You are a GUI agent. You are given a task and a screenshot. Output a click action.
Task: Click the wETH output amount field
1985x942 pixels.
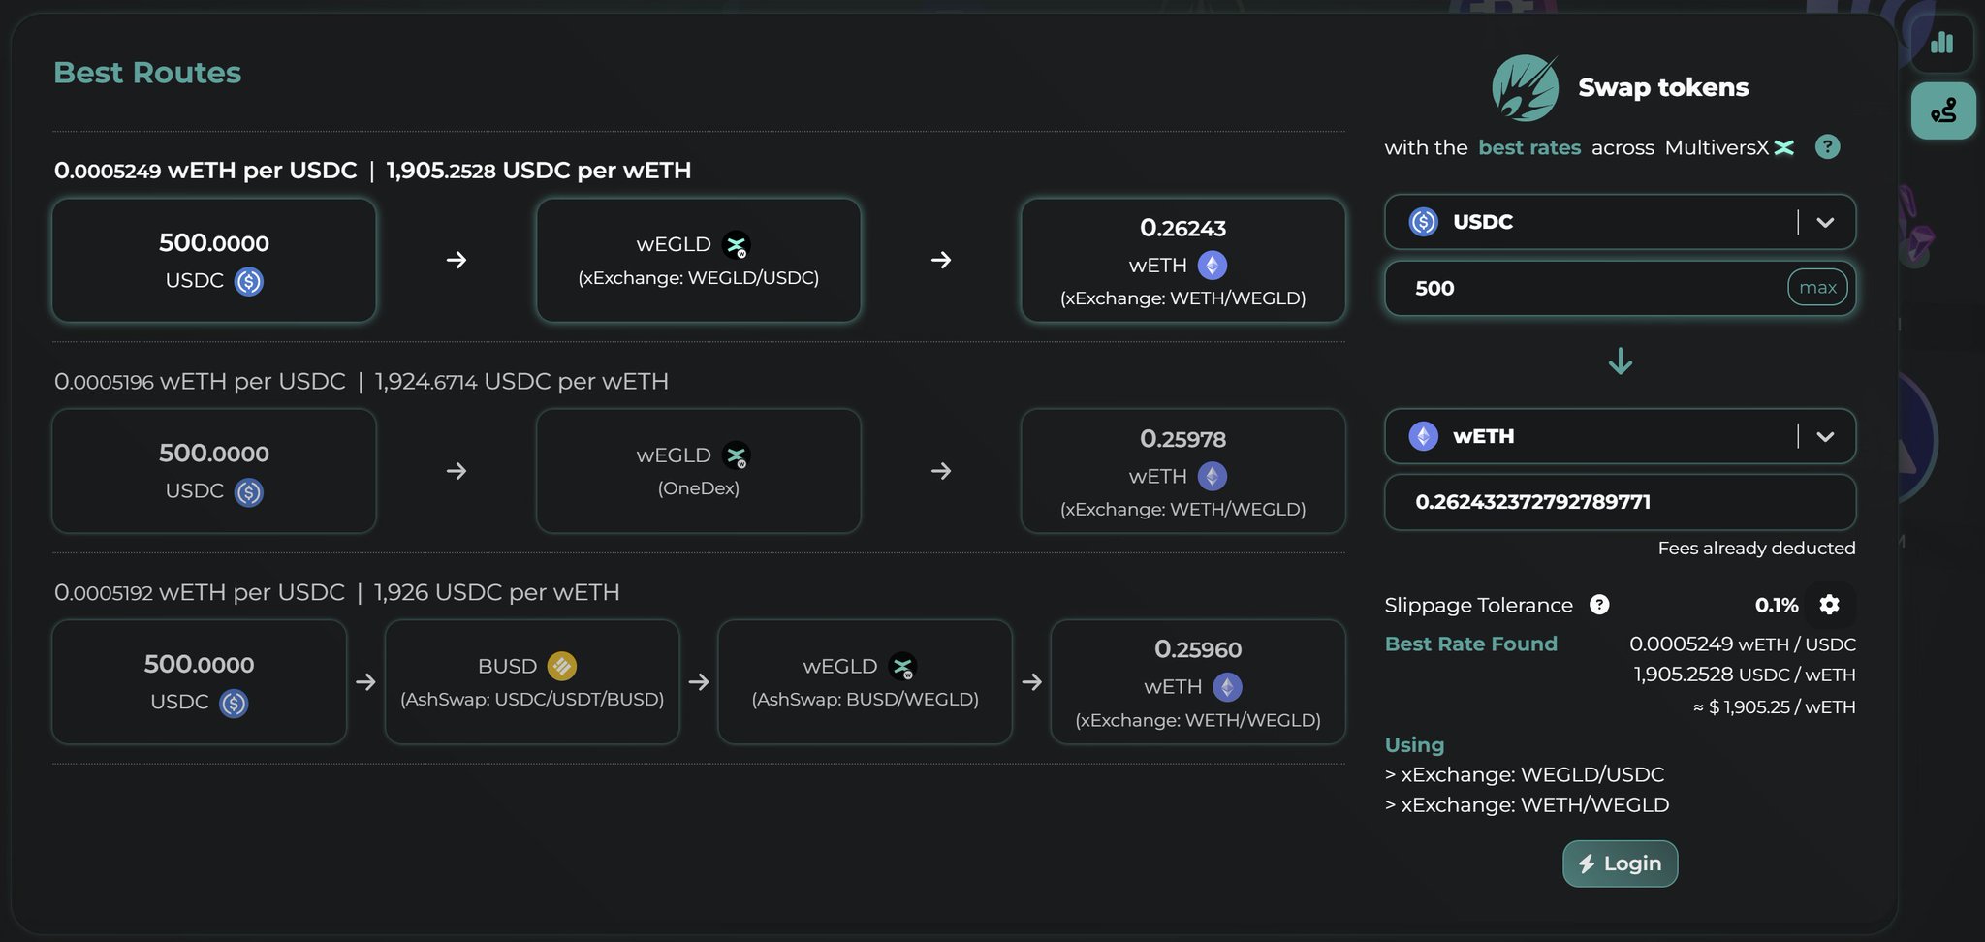(x=1620, y=502)
